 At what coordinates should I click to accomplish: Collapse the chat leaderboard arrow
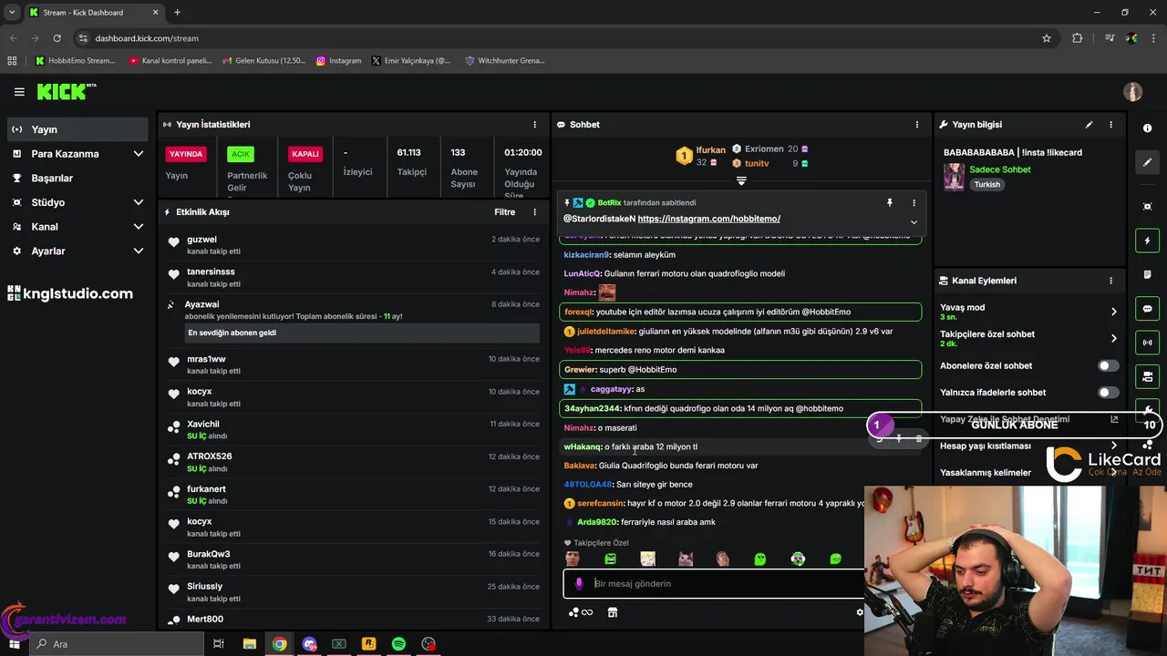(x=741, y=181)
